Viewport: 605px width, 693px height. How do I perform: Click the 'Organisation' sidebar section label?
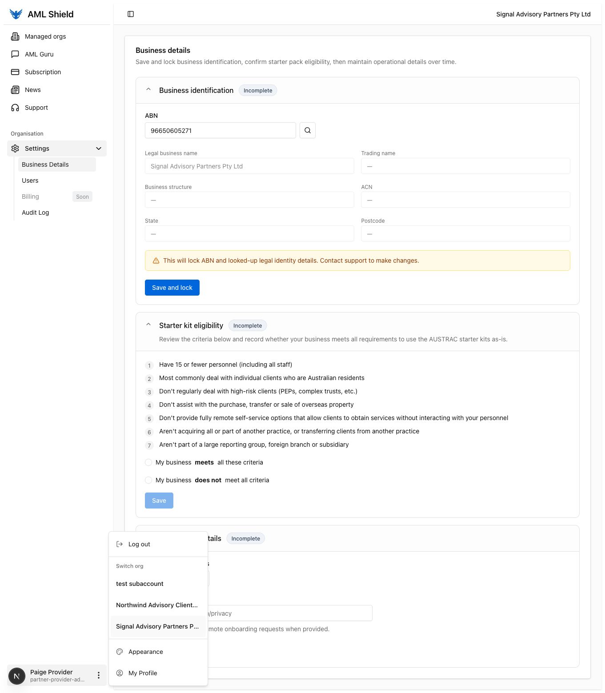point(27,133)
